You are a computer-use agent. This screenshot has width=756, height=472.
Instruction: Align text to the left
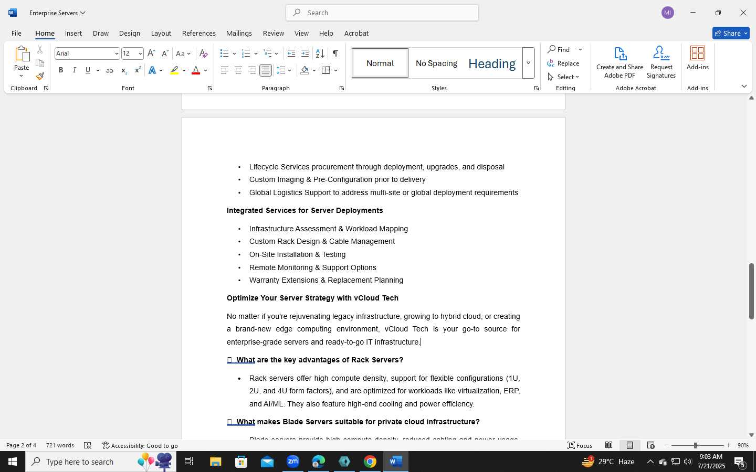click(x=225, y=70)
